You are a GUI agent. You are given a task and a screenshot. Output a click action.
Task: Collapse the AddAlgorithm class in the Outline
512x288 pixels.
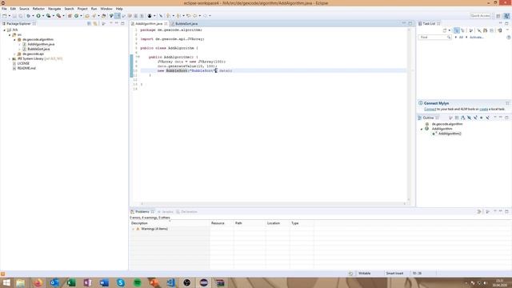pyautogui.click(x=422, y=129)
